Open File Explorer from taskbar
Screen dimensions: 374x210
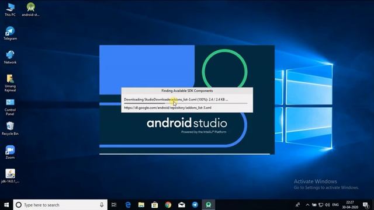point(141,205)
